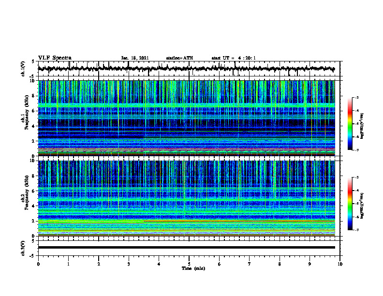
Task: Click inside the ch.2 spectrogram panel
Action: (186, 198)
